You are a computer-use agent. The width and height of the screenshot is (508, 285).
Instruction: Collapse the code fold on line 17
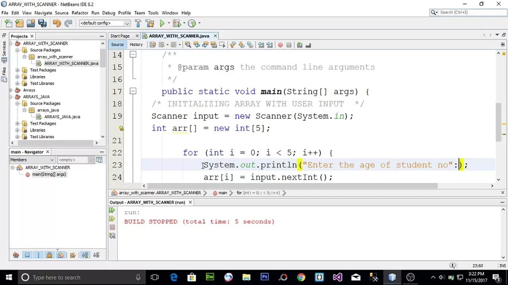(133, 91)
